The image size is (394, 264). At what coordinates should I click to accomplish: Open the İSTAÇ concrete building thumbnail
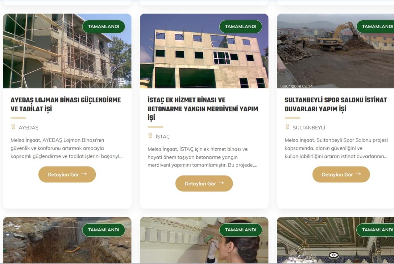click(204, 51)
